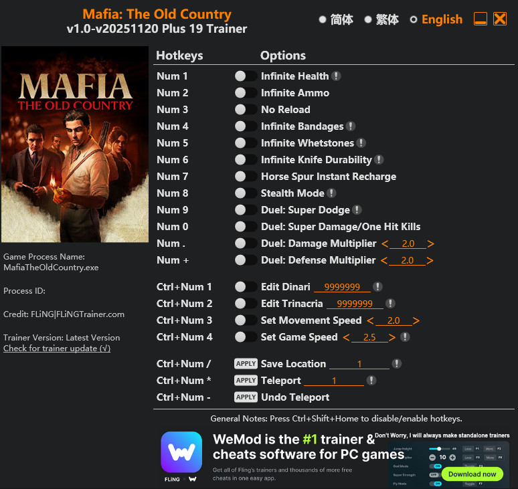This screenshot has width=518, height=489.
Task: Increase Duel Damage Multiplier with right arrow
Action: click(x=430, y=243)
